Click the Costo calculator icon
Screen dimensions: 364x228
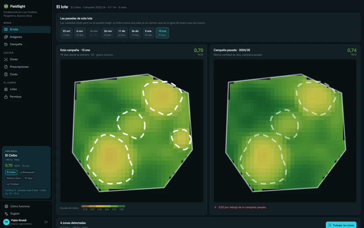coord(6,74)
